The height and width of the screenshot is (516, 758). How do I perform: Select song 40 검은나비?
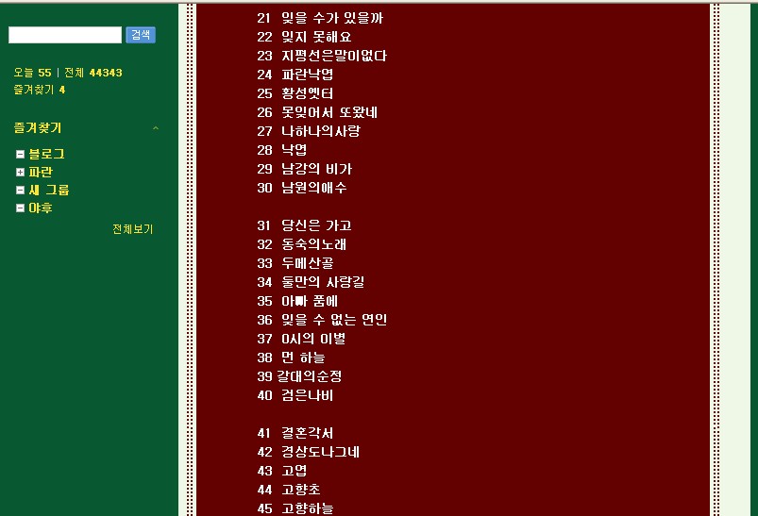(295, 394)
